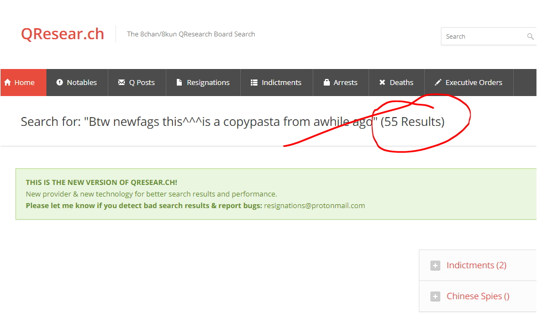
Task: Click 'Please let me know if you detect' text
Action: 144,206
